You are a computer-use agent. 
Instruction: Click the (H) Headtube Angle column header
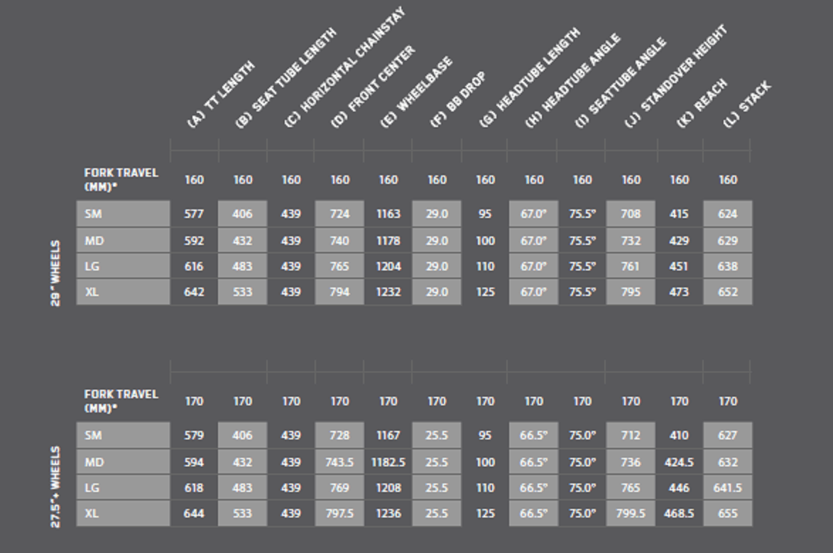tap(572, 81)
